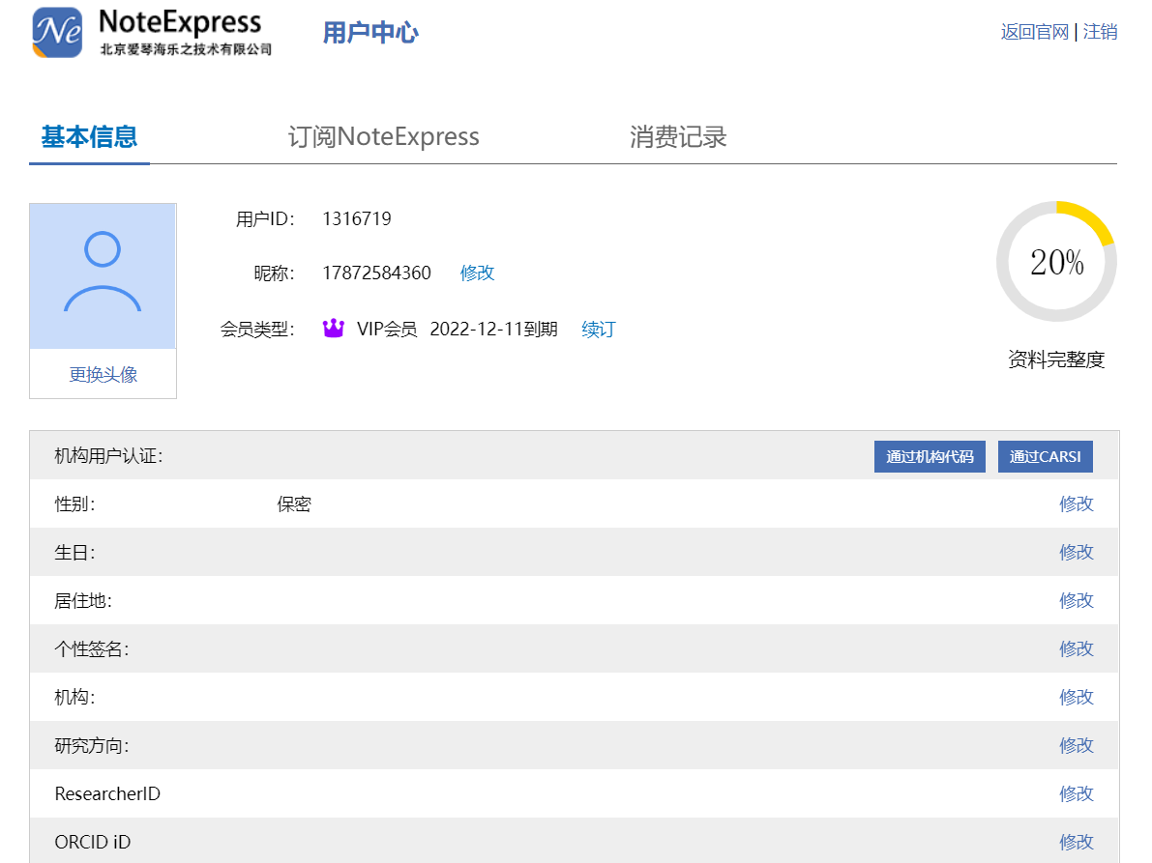The height and width of the screenshot is (863, 1152).
Task: Click 修改 in the 机构 row
Action: [x=1077, y=697]
